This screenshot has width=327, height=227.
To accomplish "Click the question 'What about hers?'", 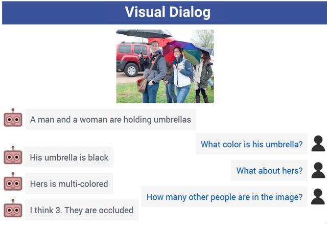I will pos(269,170).
